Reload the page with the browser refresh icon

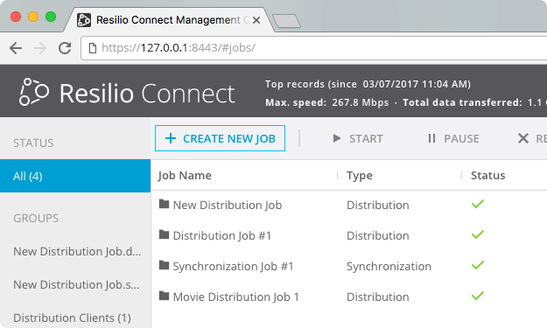tap(65, 48)
